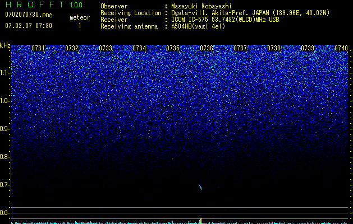Click the 0735 time marker
Screen dimensions: 353x224
[173, 48]
